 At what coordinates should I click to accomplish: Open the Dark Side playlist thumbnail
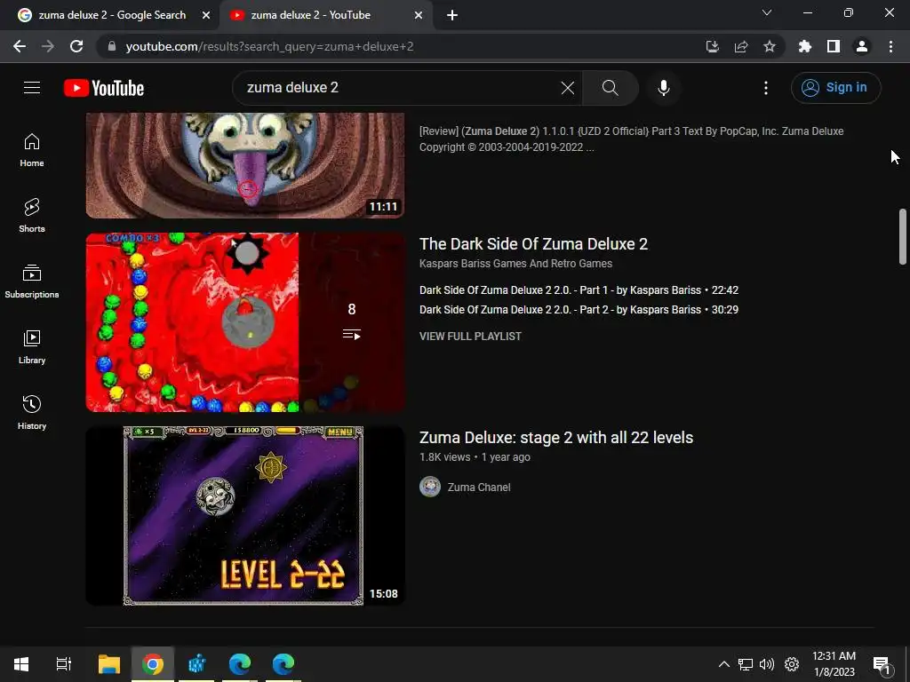click(245, 322)
